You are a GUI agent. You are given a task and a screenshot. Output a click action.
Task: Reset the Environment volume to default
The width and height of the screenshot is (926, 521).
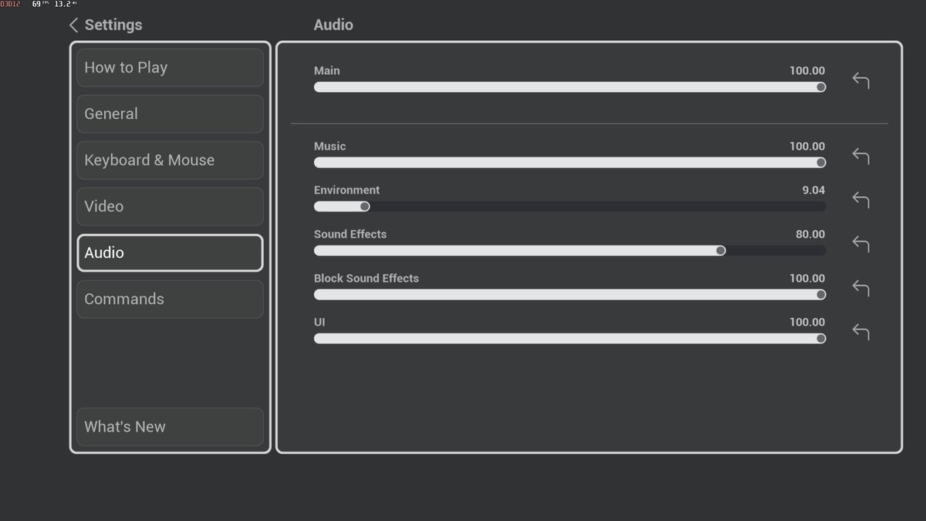click(860, 200)
